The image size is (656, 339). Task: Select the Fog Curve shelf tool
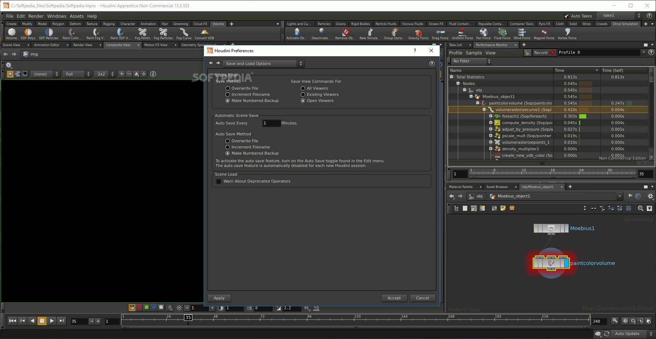pyautogui.click(x=184, y=34)
